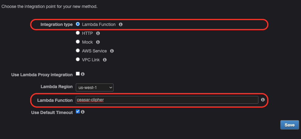Viewport: 301px width, 139px height.
Task: Select Mock as integration type
Action: coord(78,41)
